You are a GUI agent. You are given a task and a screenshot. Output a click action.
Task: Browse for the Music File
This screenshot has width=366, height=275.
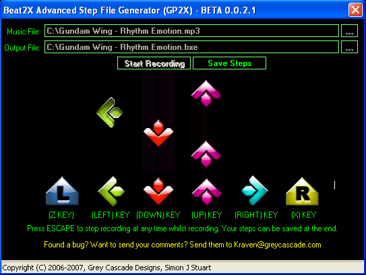tap(349, 31)
